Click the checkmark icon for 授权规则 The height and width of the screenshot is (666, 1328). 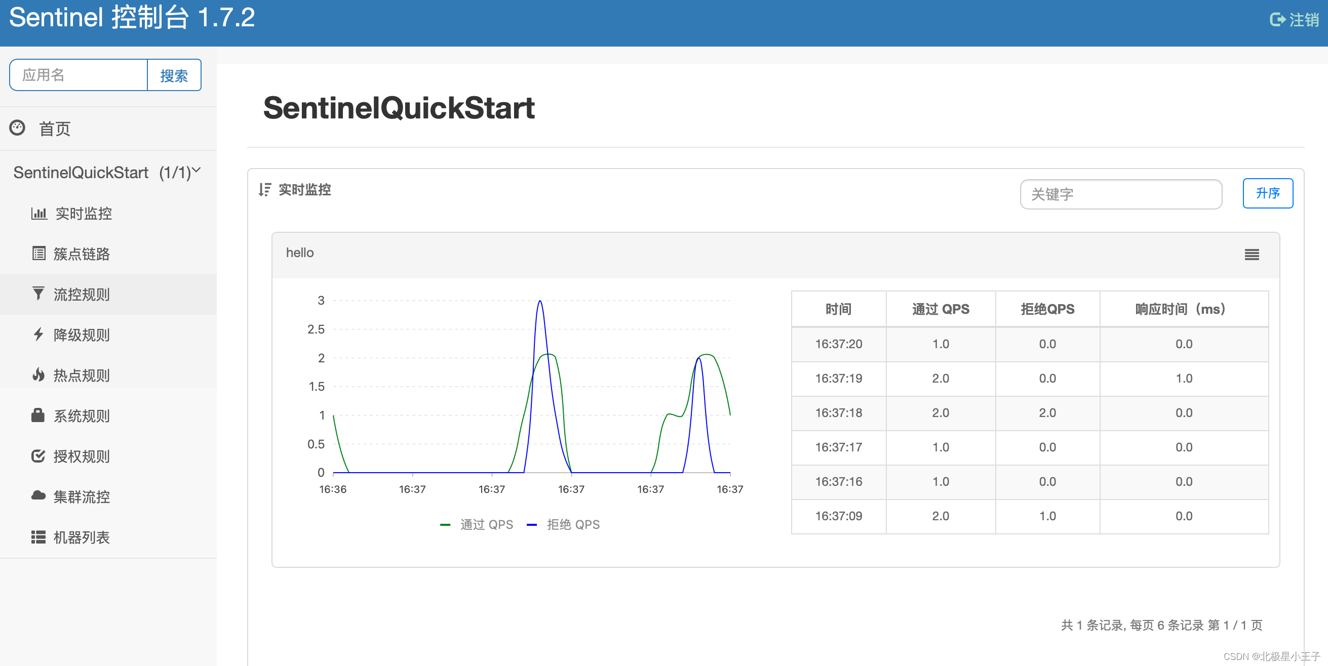(x=38, y=456)
